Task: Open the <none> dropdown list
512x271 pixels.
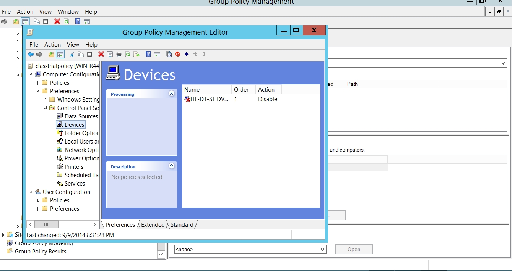Action: click(x=322, y=250)
